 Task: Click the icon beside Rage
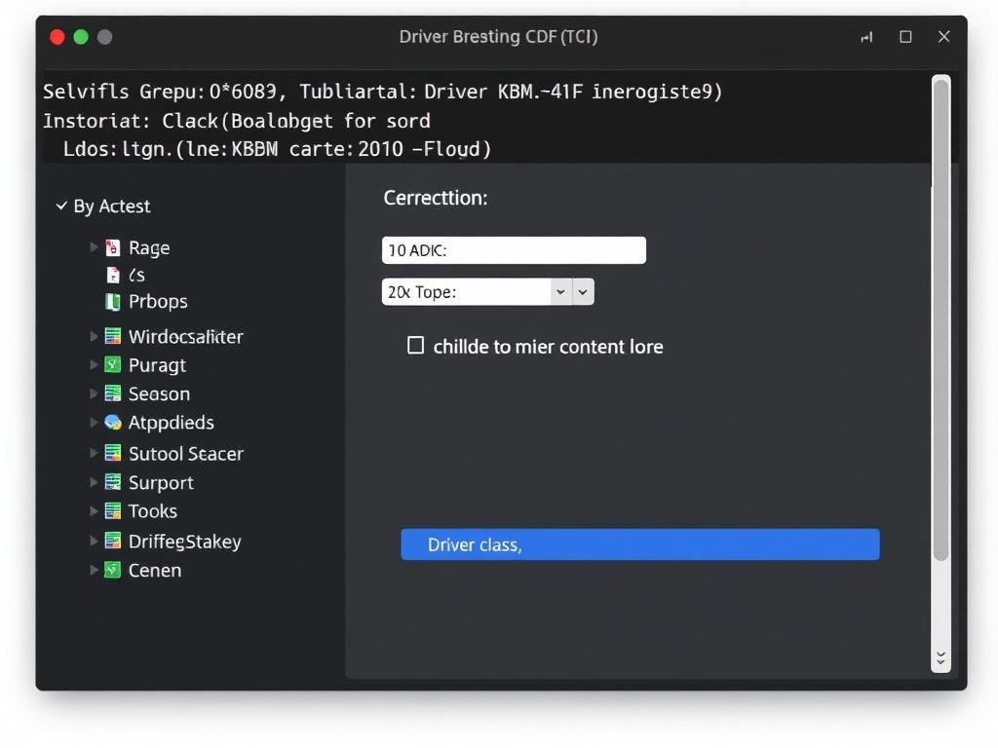(x=113, y=247)
